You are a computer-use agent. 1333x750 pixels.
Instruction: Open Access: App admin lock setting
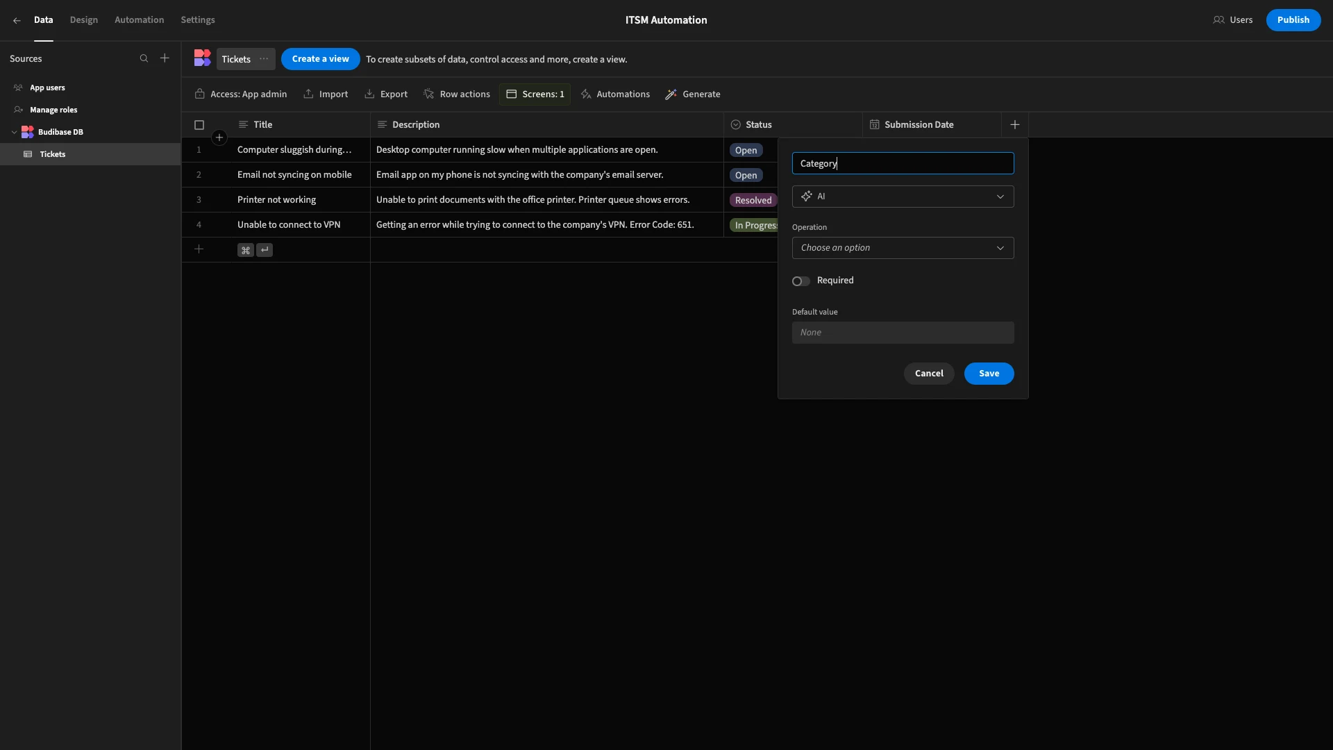[x=241, y=94]
